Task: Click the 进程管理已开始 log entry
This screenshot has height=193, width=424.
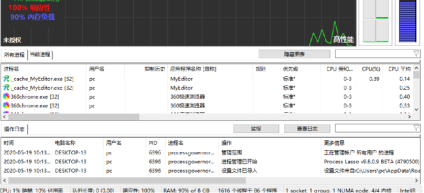Action: click(x=239, y=162)
